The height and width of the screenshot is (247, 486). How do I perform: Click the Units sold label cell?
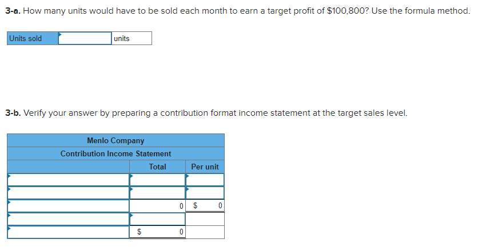pos(33,38)
